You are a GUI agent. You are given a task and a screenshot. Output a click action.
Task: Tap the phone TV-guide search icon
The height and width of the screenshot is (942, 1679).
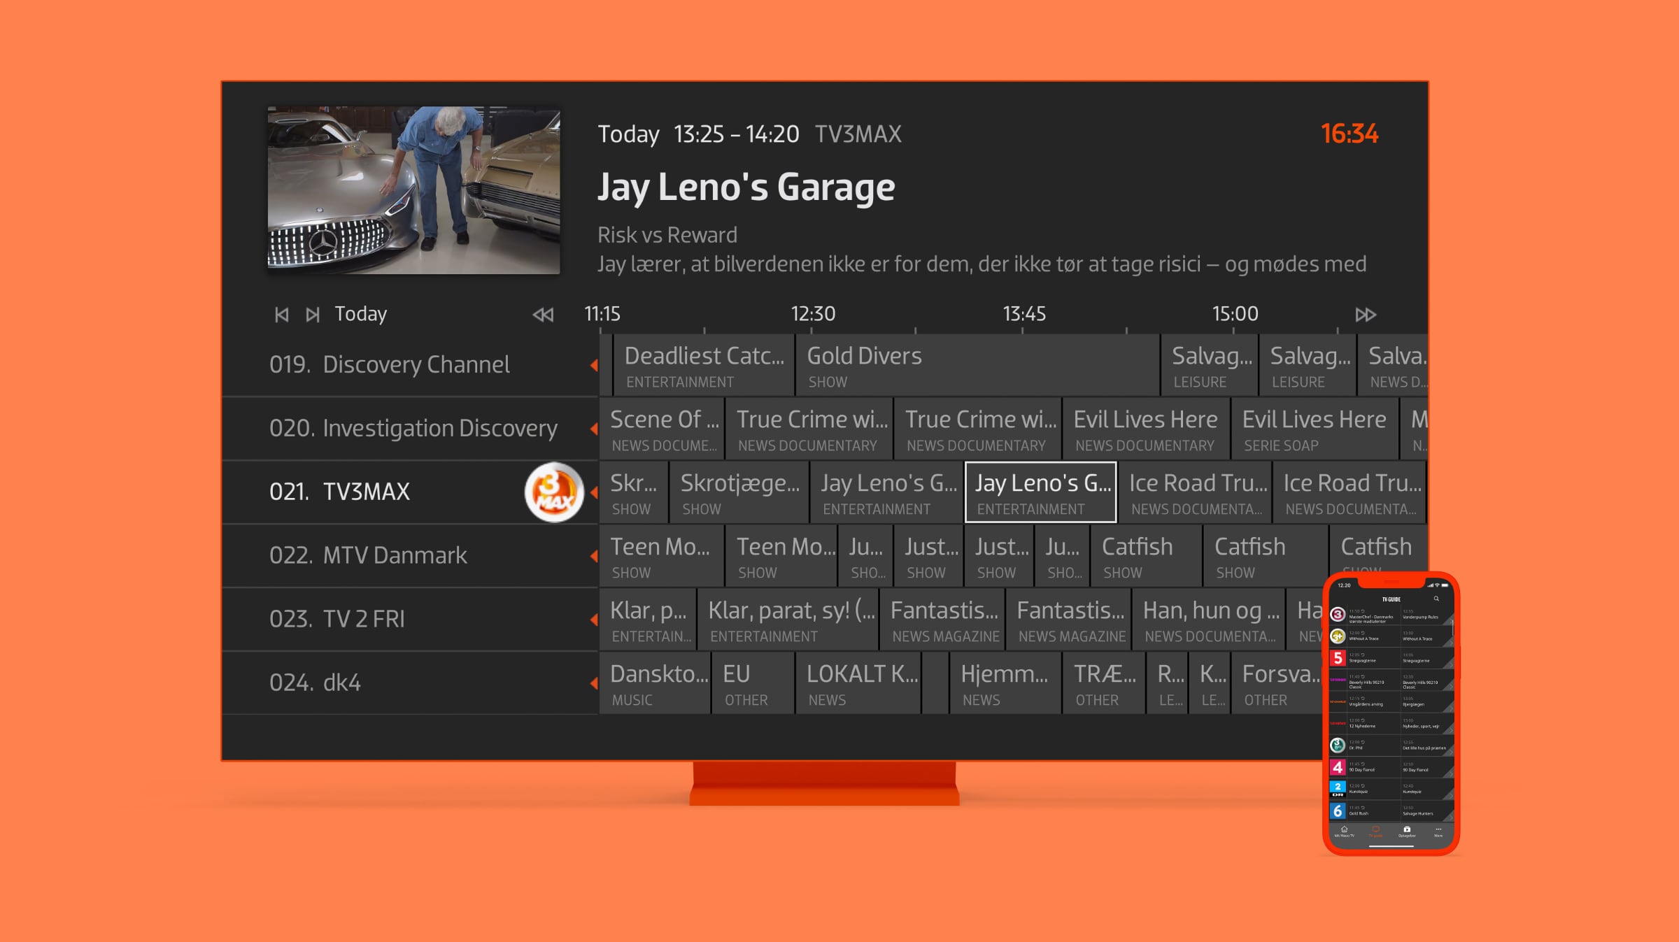pos(1436,599)
